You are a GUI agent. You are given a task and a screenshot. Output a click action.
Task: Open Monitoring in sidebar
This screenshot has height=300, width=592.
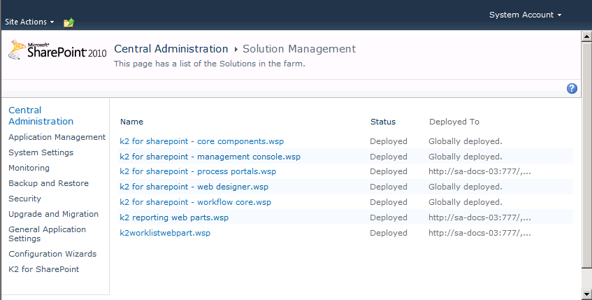pyautogui.click(x=29, y=168)
